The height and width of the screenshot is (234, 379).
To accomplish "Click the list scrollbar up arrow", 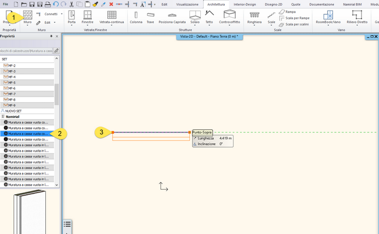I will pos(57,58).
